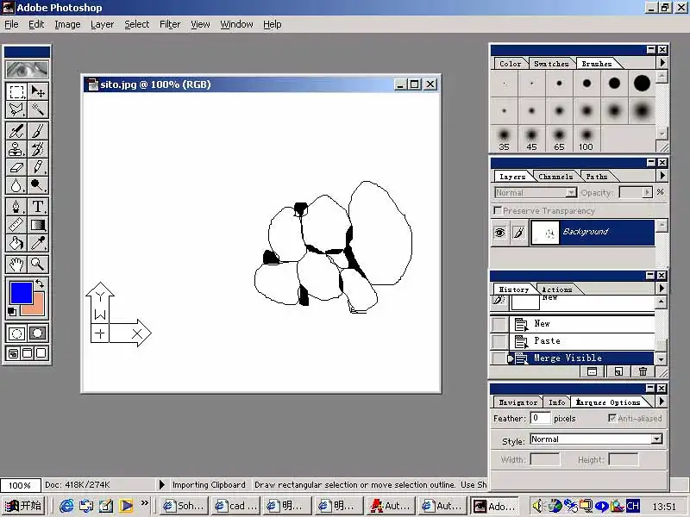Delete history state with trash icon
The width and height of the screenshot is (690, 517).
tap(643, 371)
